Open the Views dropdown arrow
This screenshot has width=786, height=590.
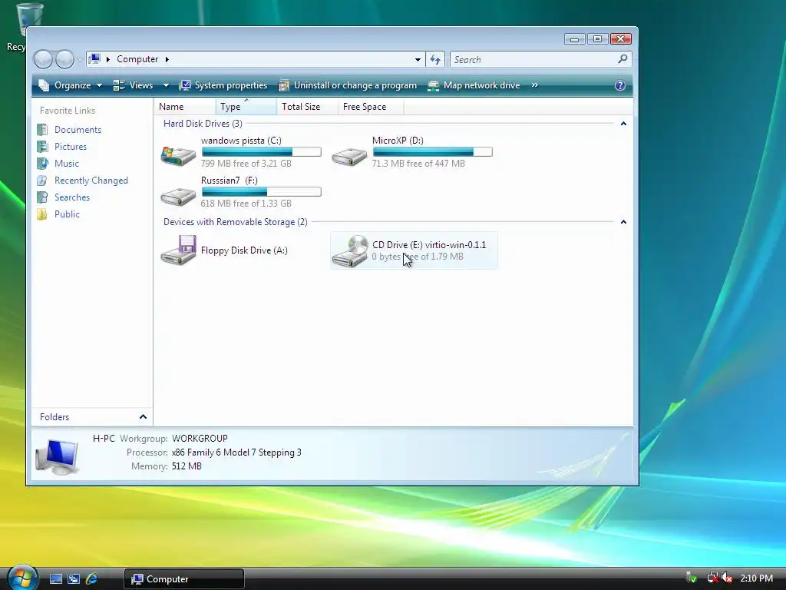pos(166,85)
